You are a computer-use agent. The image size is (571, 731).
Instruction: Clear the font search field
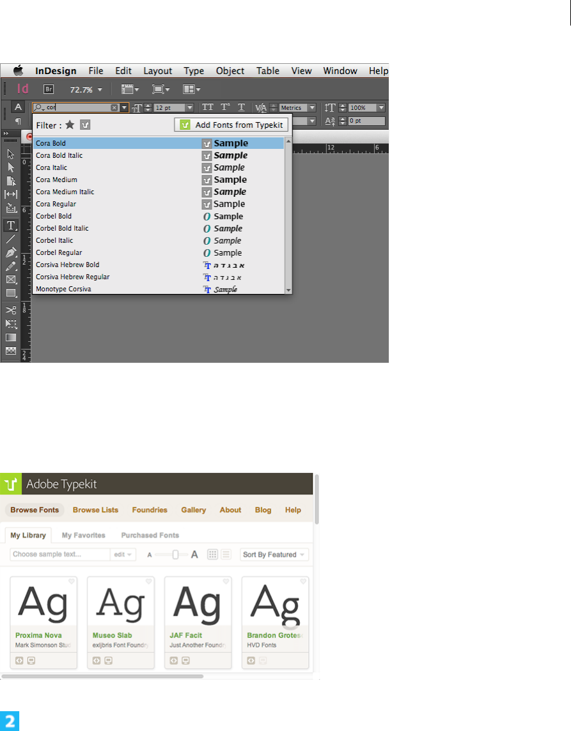(x=114, y=108)
